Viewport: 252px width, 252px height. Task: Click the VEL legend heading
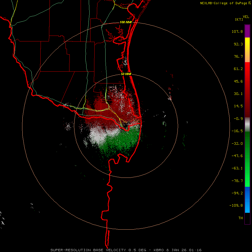[246, 17]
